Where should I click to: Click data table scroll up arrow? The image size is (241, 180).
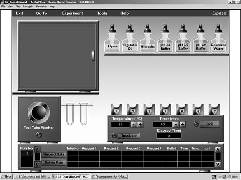[x=218, y=149]
